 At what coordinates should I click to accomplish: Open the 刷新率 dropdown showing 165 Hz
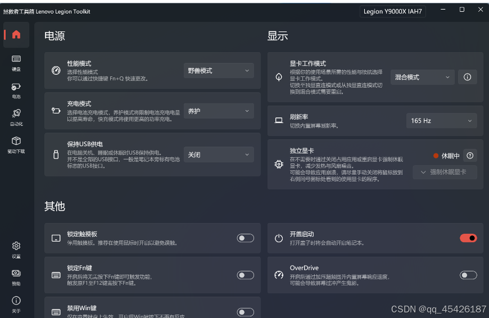pos(441,121)
